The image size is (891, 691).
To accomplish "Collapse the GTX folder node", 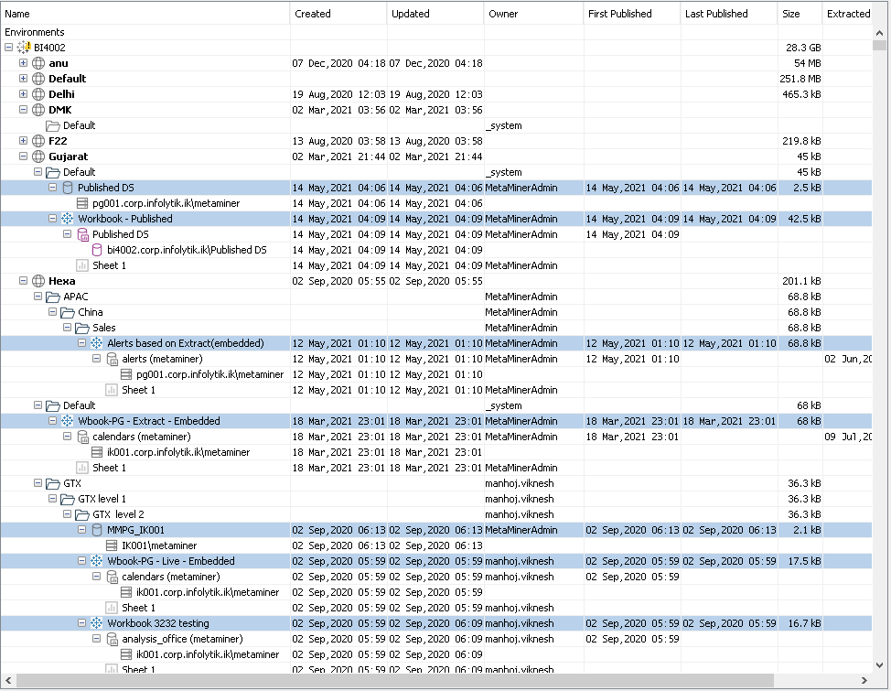I will tap(38, 483).
